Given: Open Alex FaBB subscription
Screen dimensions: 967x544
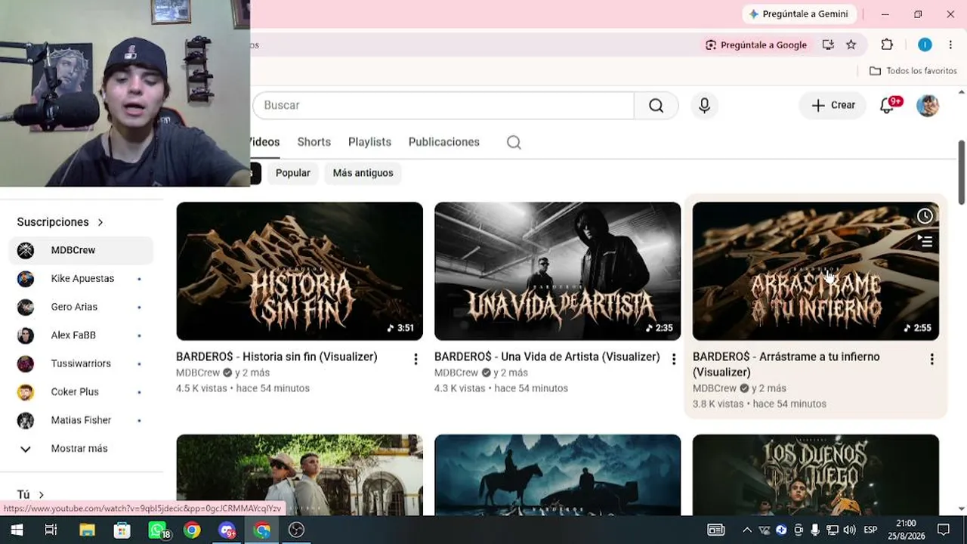Looking at the screenshot, I should click(x=82, y=335).
